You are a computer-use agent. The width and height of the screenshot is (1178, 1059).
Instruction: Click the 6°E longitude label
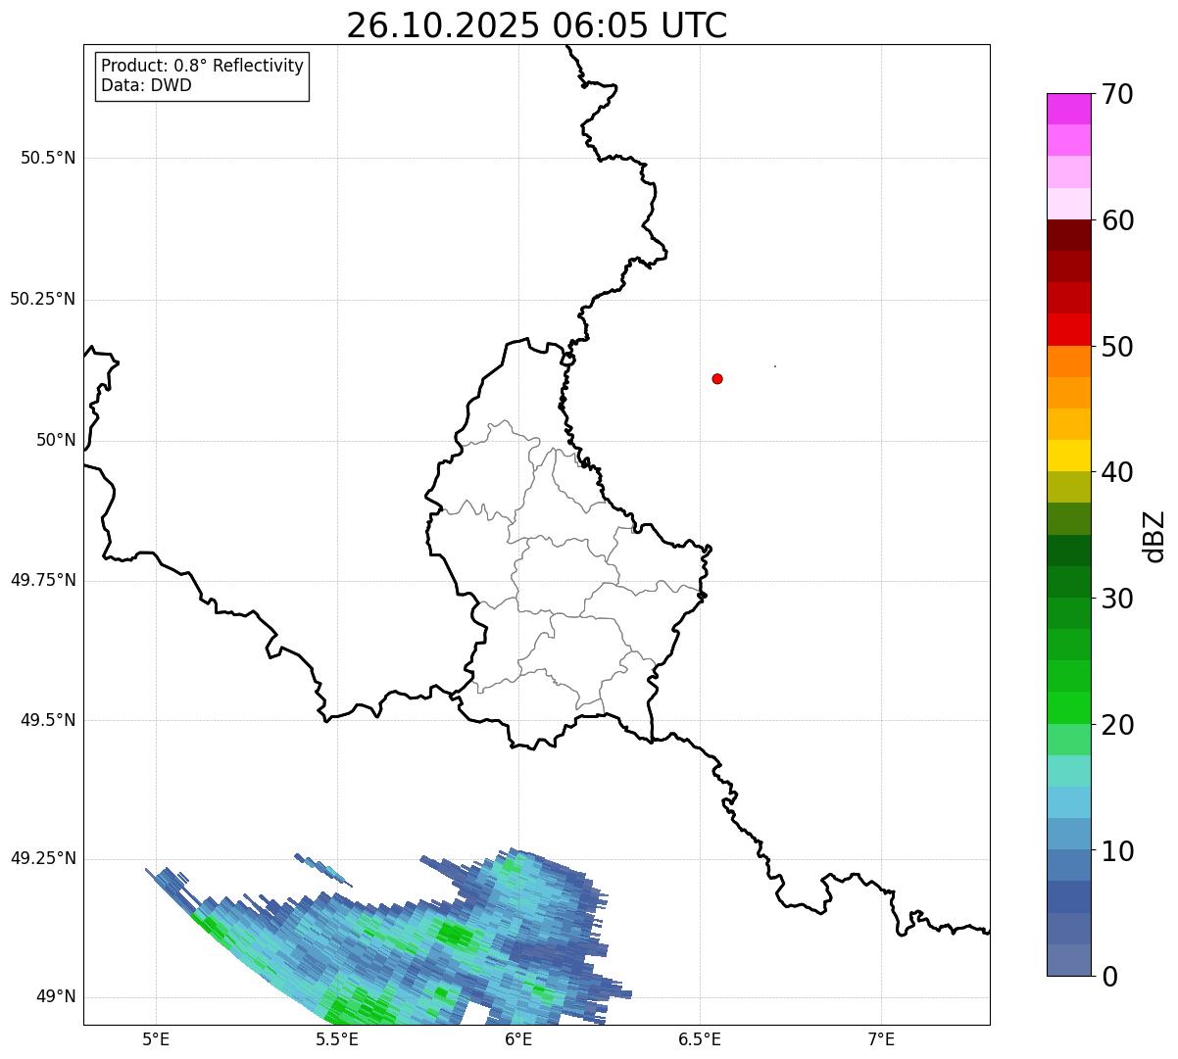(x=518, y=1039)
